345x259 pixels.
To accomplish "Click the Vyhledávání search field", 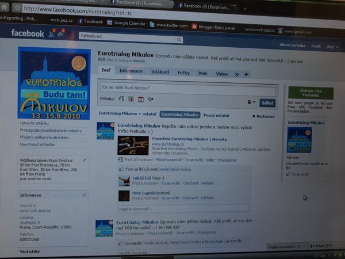I will [128, 37].
